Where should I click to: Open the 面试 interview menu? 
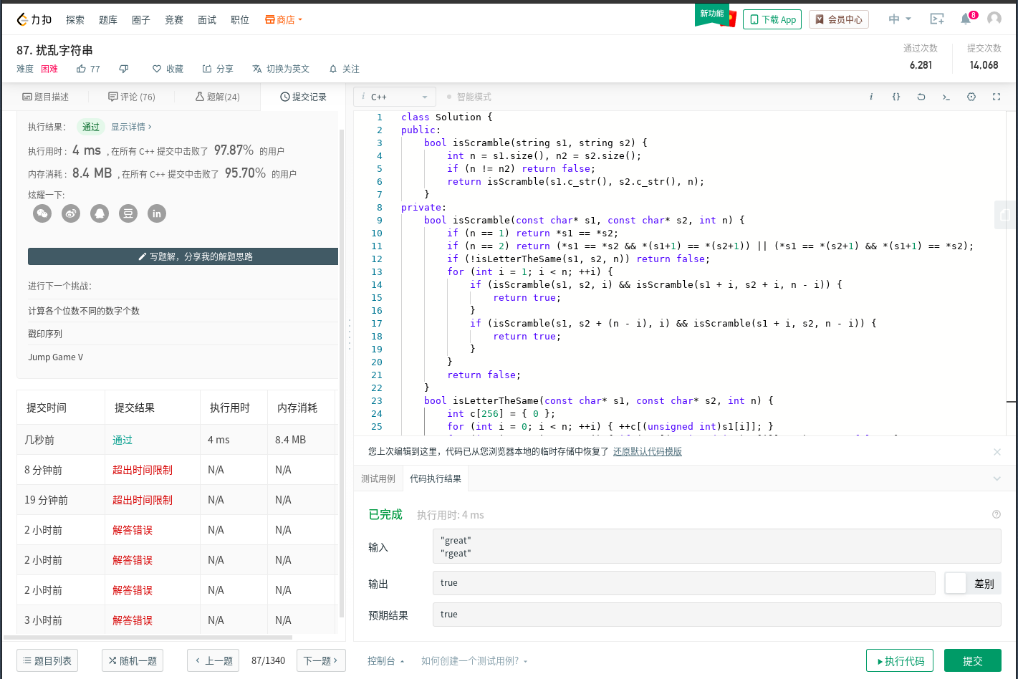pos(207,19)
